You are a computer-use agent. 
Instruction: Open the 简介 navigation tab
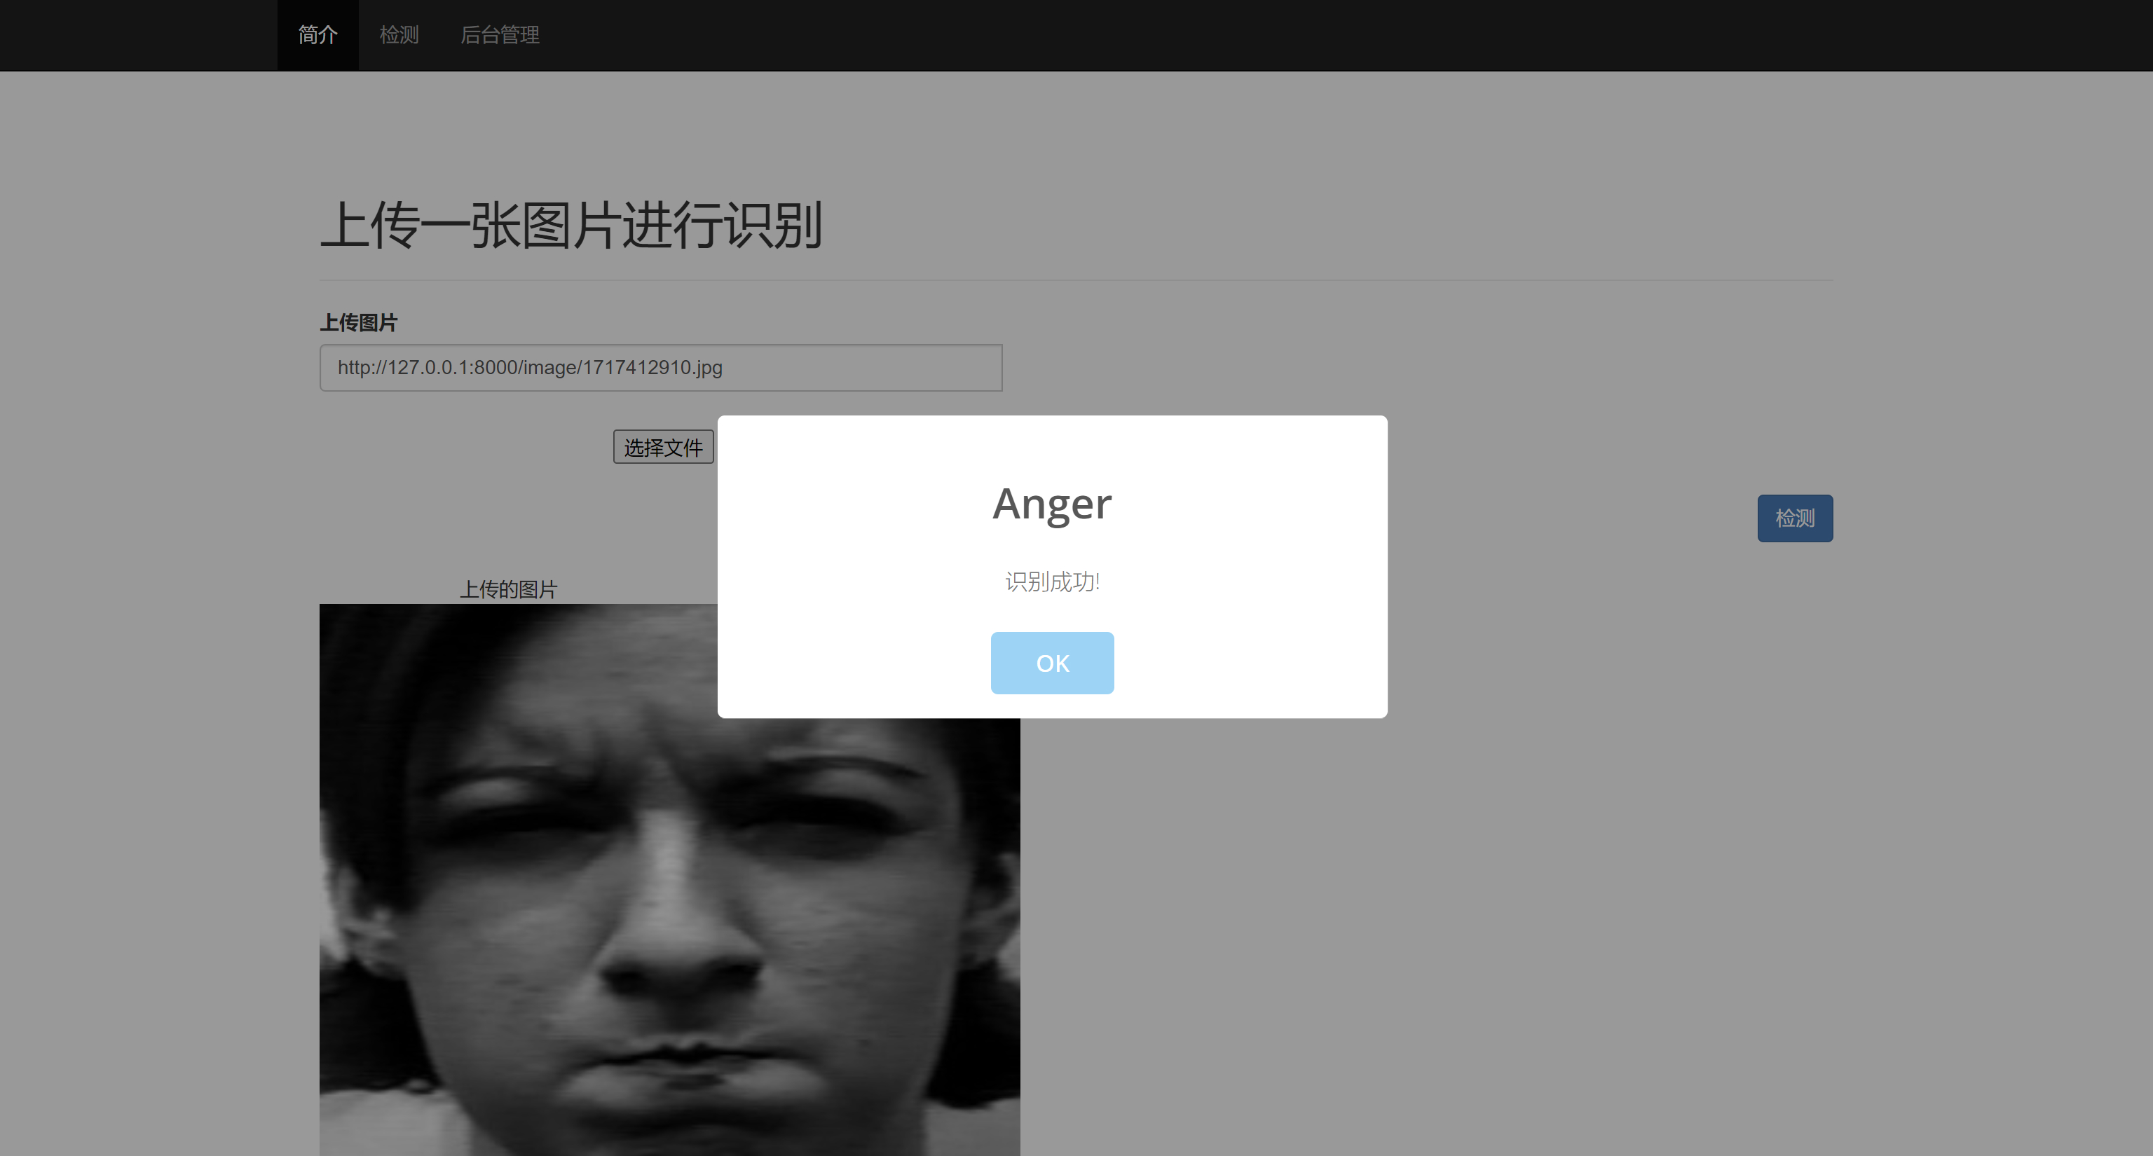[x=317, y=35]
